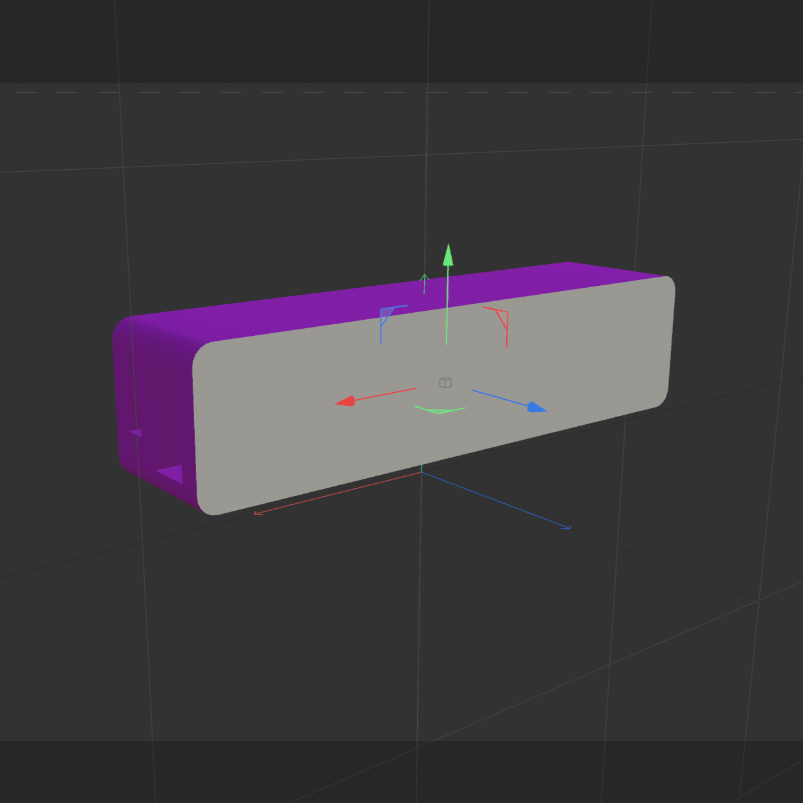The width and height of the screenshot is (803, 803).
Task: Click the small cube icon at the gizmo center
Action: (x=447, y=382)
